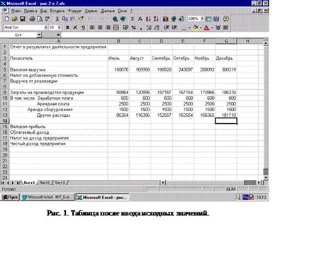Screen dimensions: 336x279
Task: Open the Сервис menu
Action: click(91, 11)
